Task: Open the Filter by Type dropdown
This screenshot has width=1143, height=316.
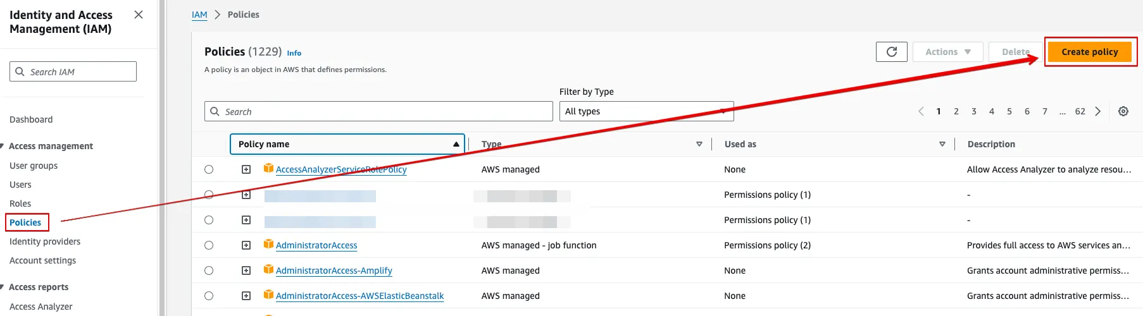Action: coord(646,111)
